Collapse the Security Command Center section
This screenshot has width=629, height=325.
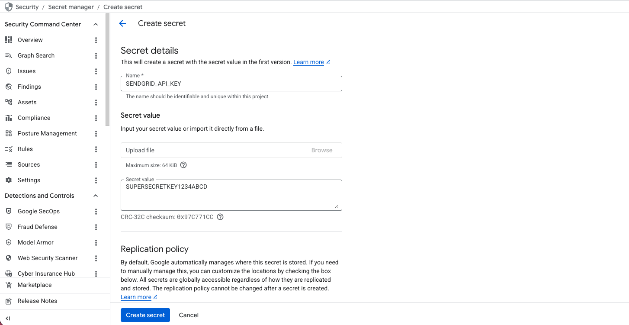[x=96, y=24]
